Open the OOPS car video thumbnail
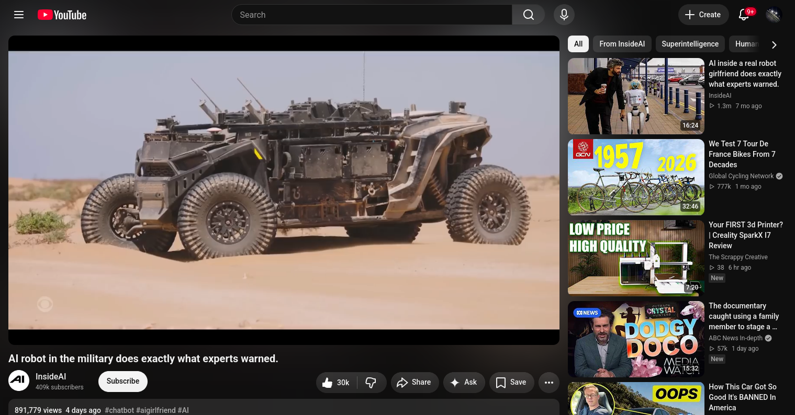The width and height of the screenshot is (795, 415). [636, 398]
